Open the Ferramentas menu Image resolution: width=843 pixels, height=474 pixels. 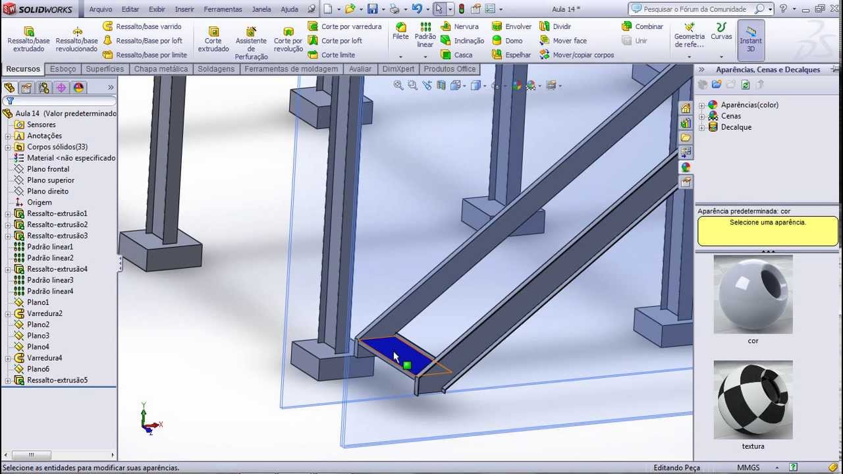coord(223,9)
